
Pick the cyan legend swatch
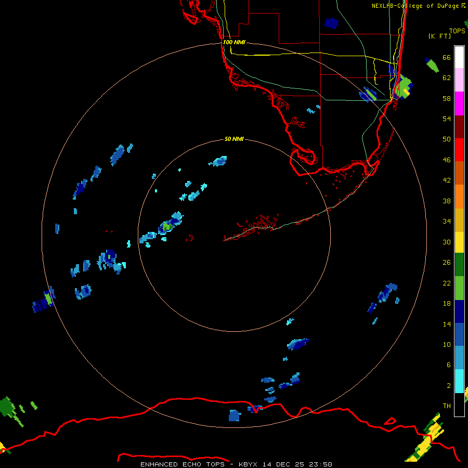(x=459, y=381)
